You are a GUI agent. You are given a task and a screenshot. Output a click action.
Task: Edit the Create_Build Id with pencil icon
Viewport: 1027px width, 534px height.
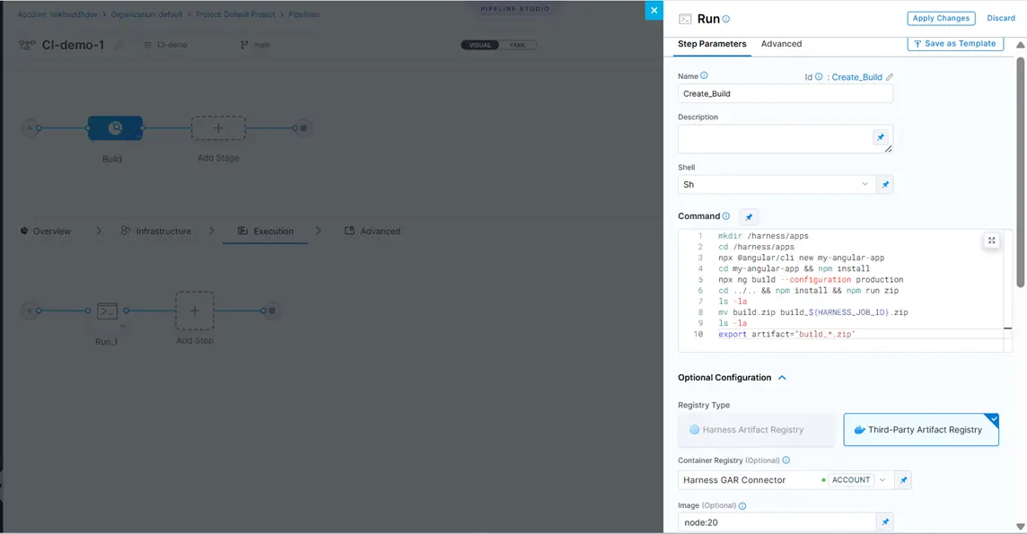pos(890,77)
